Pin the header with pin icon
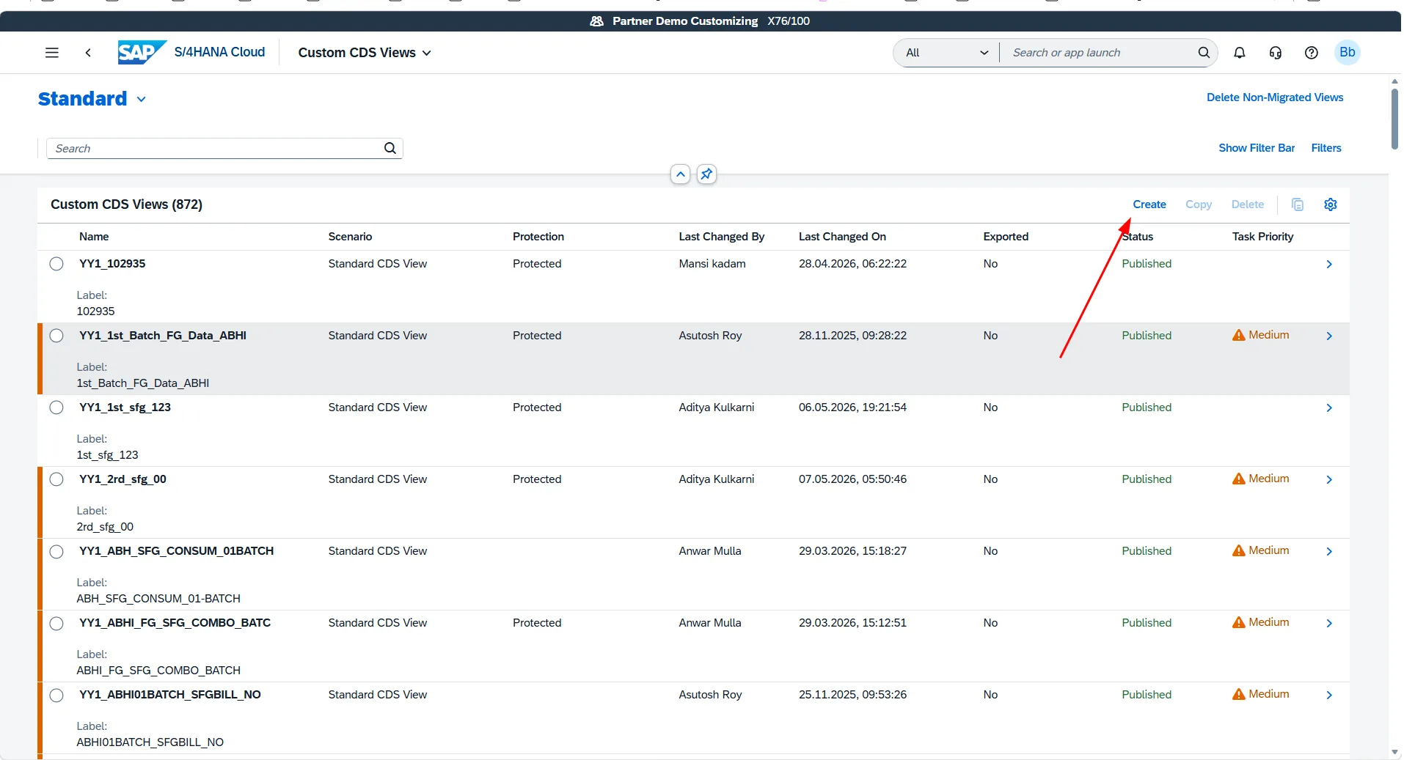The width and height of the screenshot is (1404, 760). (x=706, y=174)
